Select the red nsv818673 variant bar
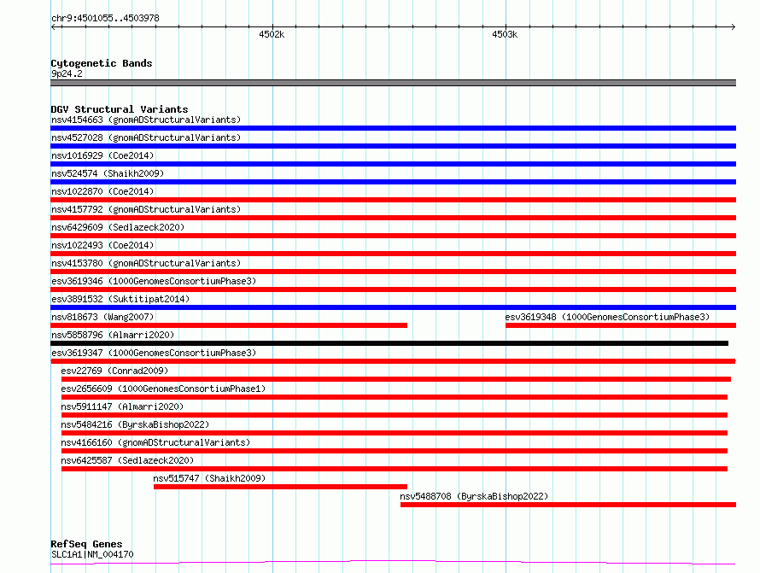Image resolution: width=760 pixels, height=573 pixels. (229, 325)
